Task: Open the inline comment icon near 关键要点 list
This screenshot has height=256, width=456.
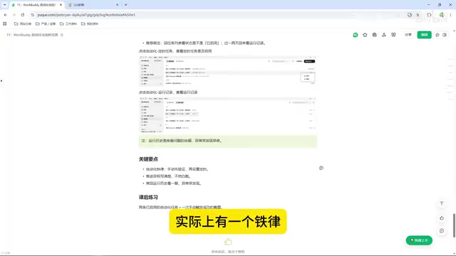Action: pos(321,168)
